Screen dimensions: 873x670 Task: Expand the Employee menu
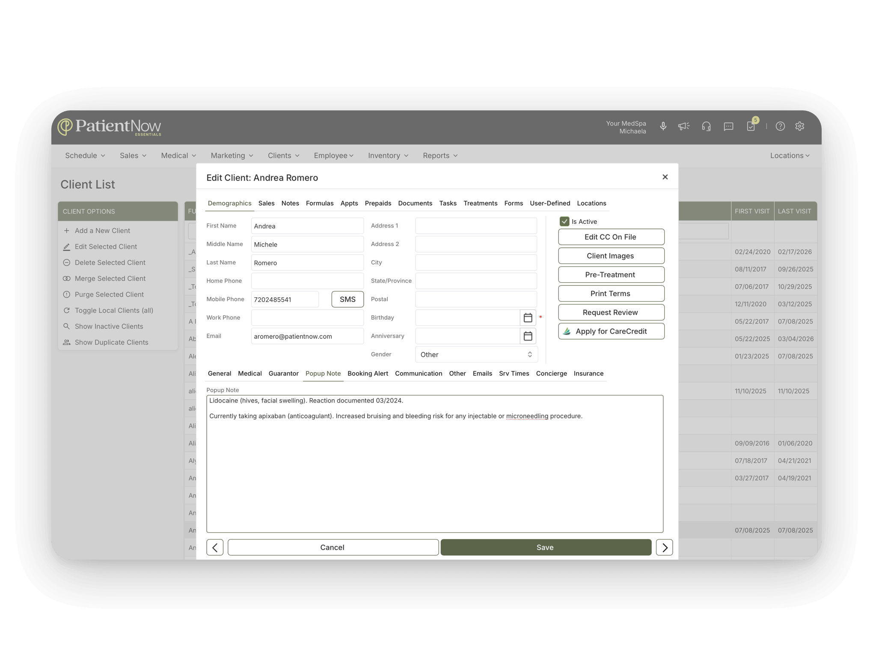coord(334,155)
